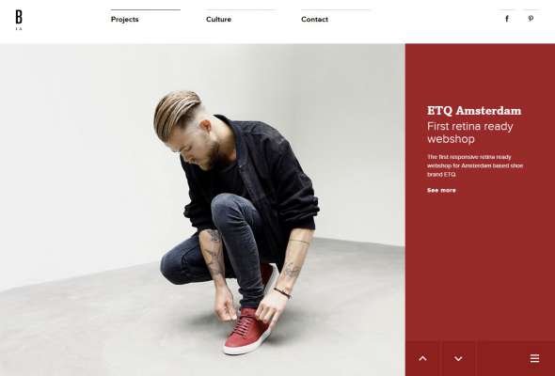
Task: Click the line above Projects nav
Action: 146,10
